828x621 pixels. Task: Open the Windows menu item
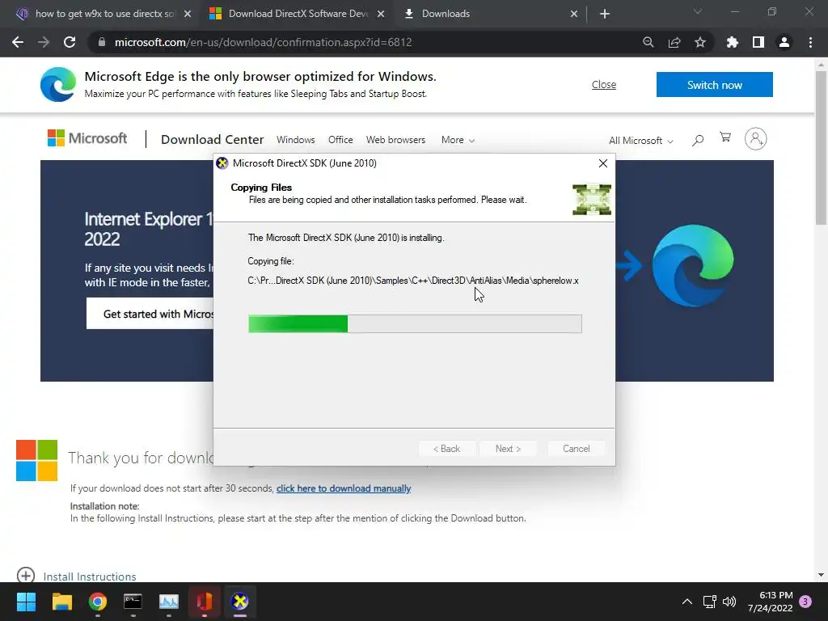[296, 140]
